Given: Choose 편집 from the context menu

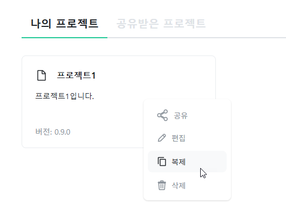Looking at the screenshot, I should click(179, 138).
